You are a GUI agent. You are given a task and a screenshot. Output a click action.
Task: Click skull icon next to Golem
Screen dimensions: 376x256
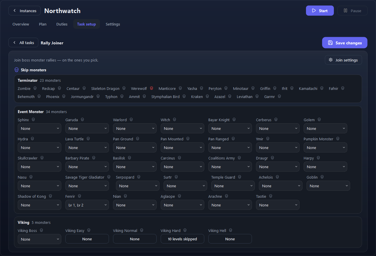click(319, 120)
